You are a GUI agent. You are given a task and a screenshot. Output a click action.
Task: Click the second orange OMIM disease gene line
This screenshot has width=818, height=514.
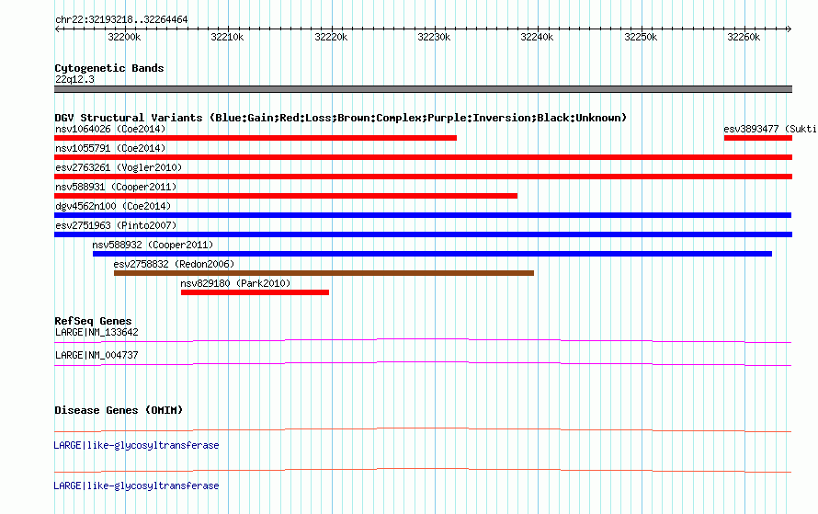point(423,470)
